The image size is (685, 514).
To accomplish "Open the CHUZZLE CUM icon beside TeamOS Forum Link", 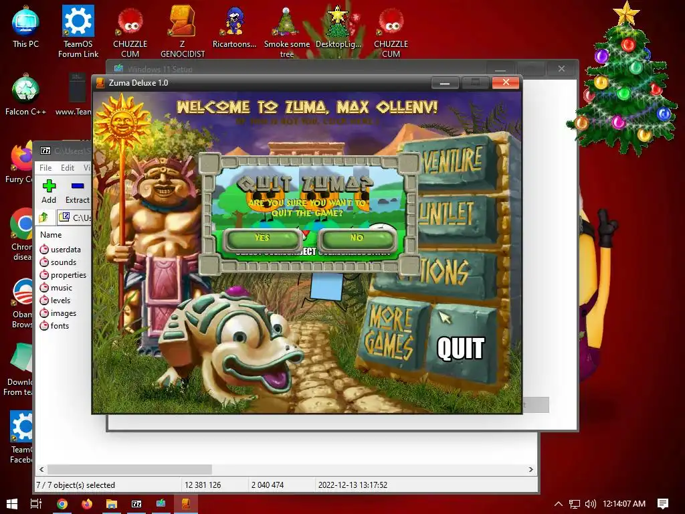I will [x=130, y=31].
